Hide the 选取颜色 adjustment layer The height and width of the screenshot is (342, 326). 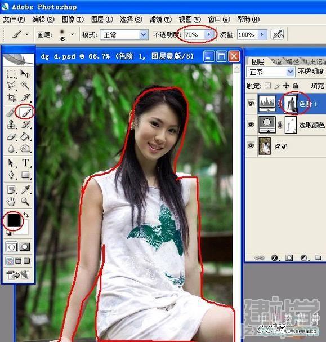(251, 125)
